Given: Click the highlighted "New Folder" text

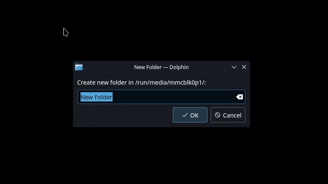Looking at the screenshot, I should coord(97,97).
